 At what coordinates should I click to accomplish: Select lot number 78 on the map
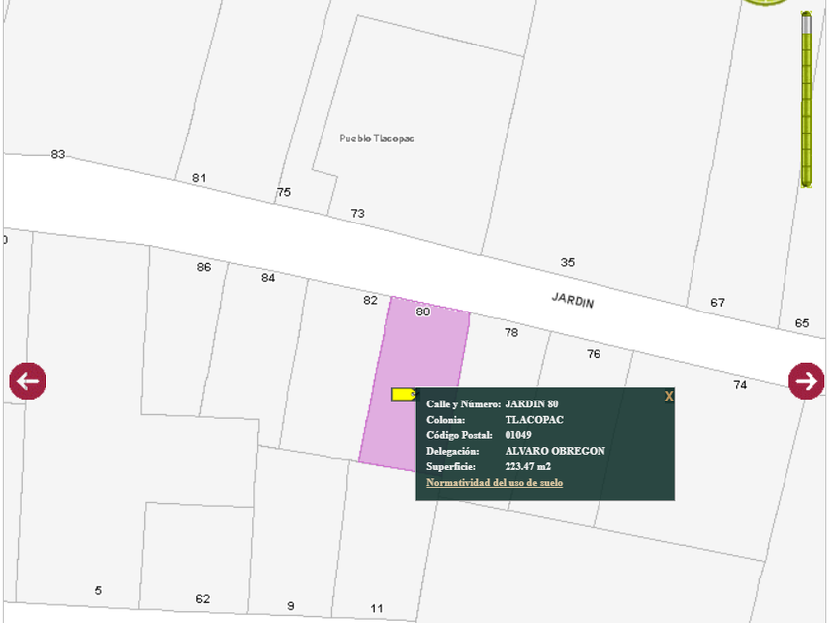[511, 332]
